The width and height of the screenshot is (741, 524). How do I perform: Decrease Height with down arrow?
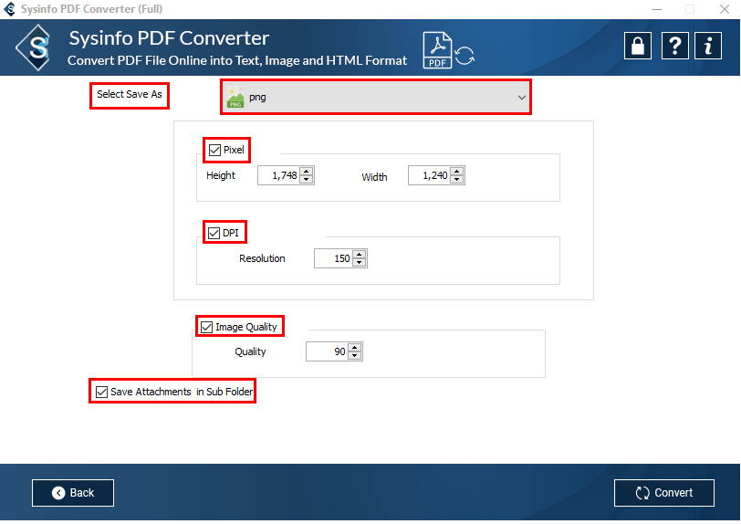tap(307, 179)
